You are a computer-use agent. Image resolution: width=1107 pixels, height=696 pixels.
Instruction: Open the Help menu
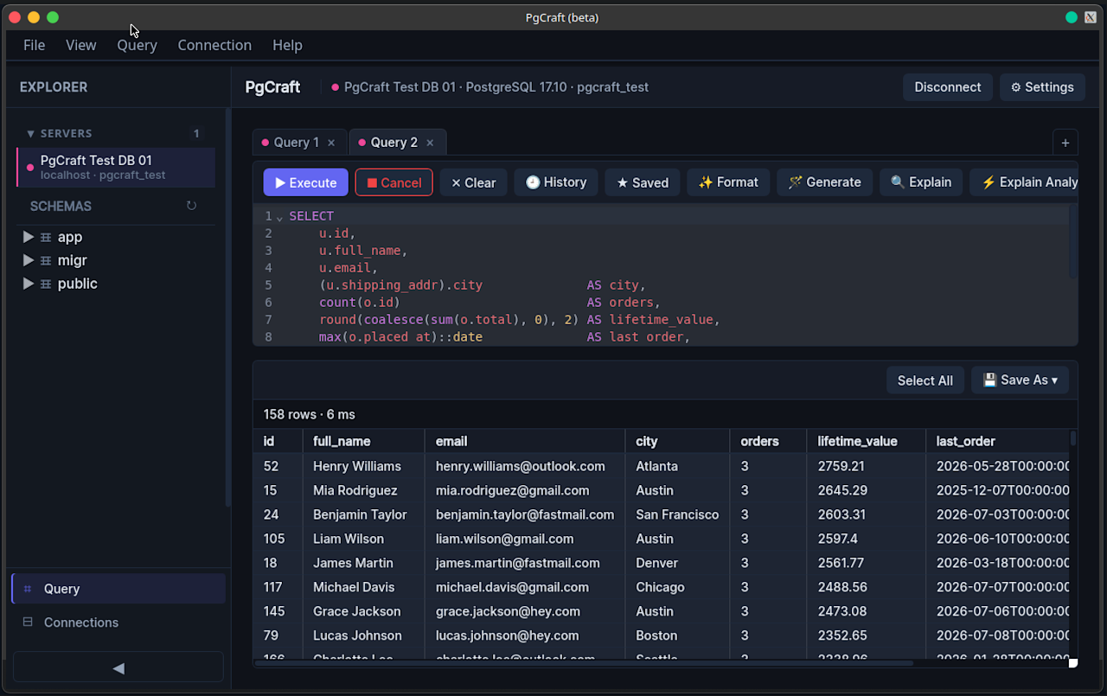coord(287,45)
